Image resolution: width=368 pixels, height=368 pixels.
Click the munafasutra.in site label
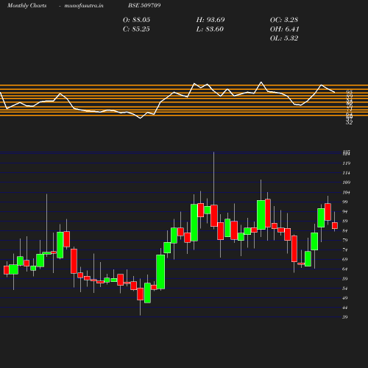click(x=84, y=6)
